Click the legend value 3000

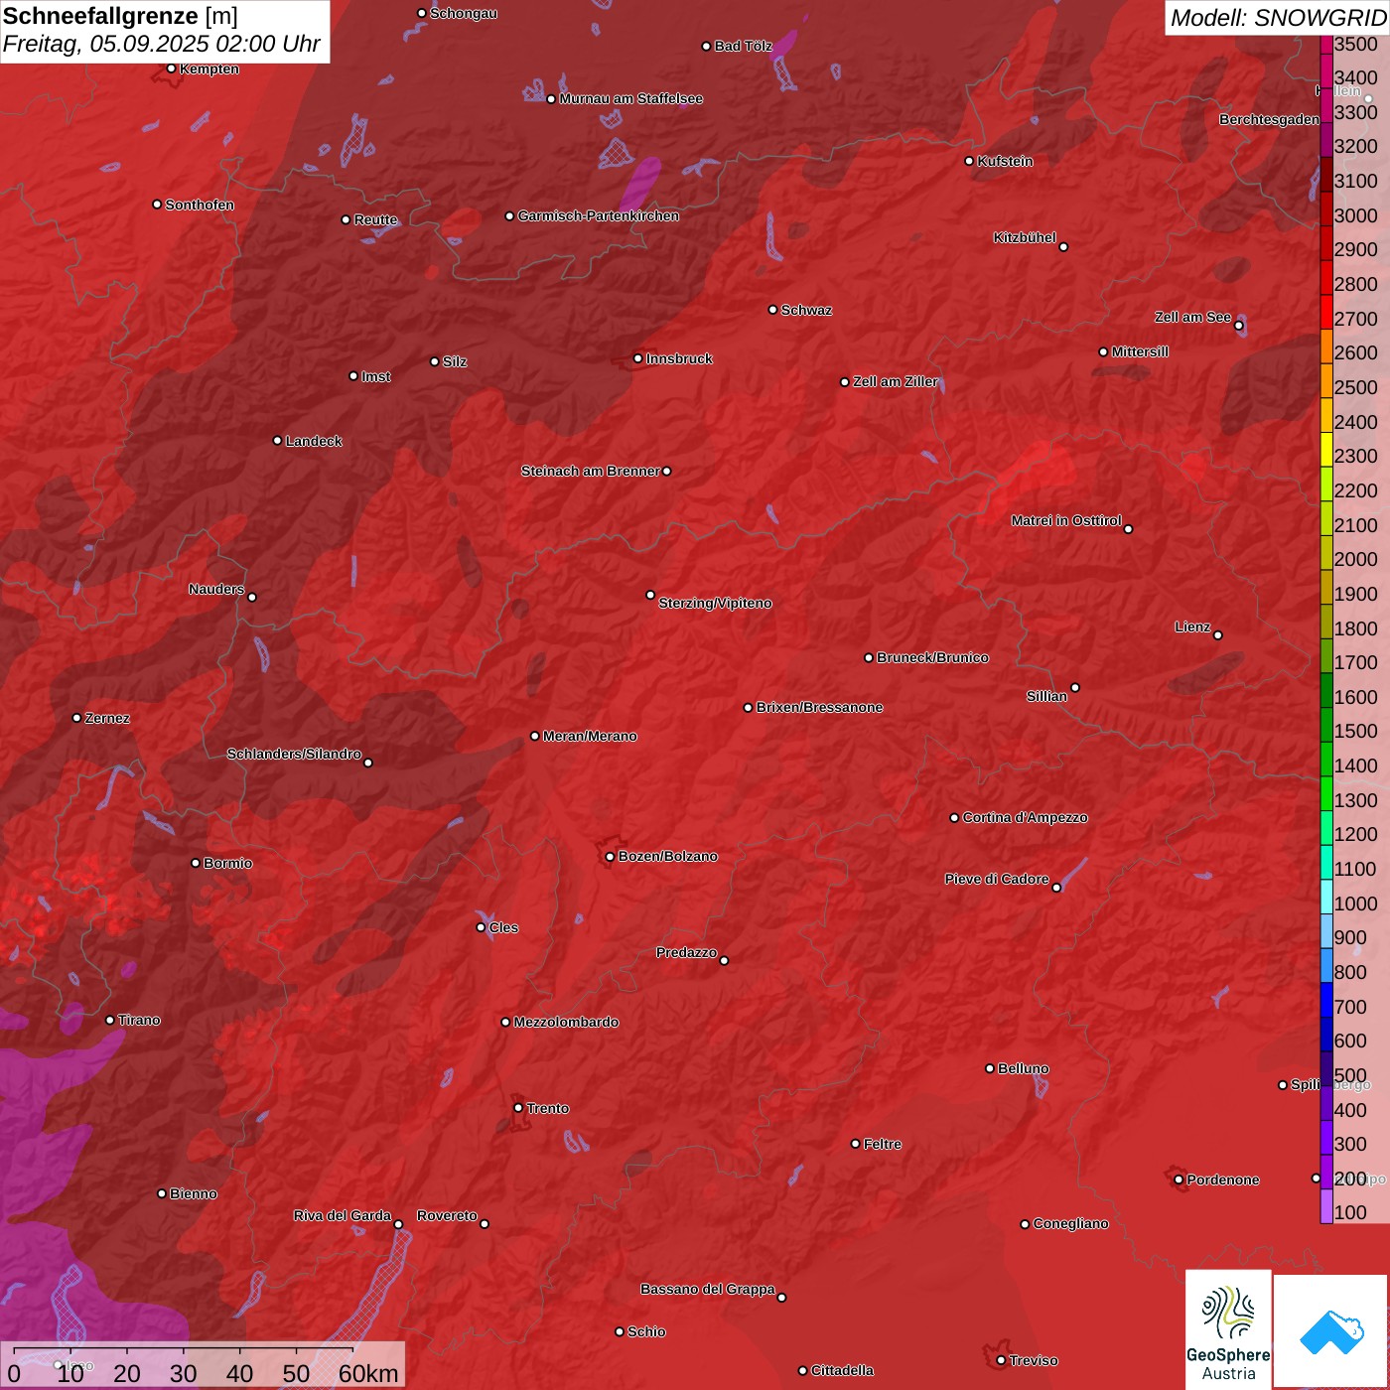tap(1356, 215)
